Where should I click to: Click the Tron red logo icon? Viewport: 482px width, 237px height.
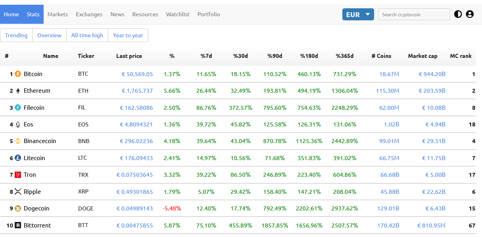(x=17, y=175)
